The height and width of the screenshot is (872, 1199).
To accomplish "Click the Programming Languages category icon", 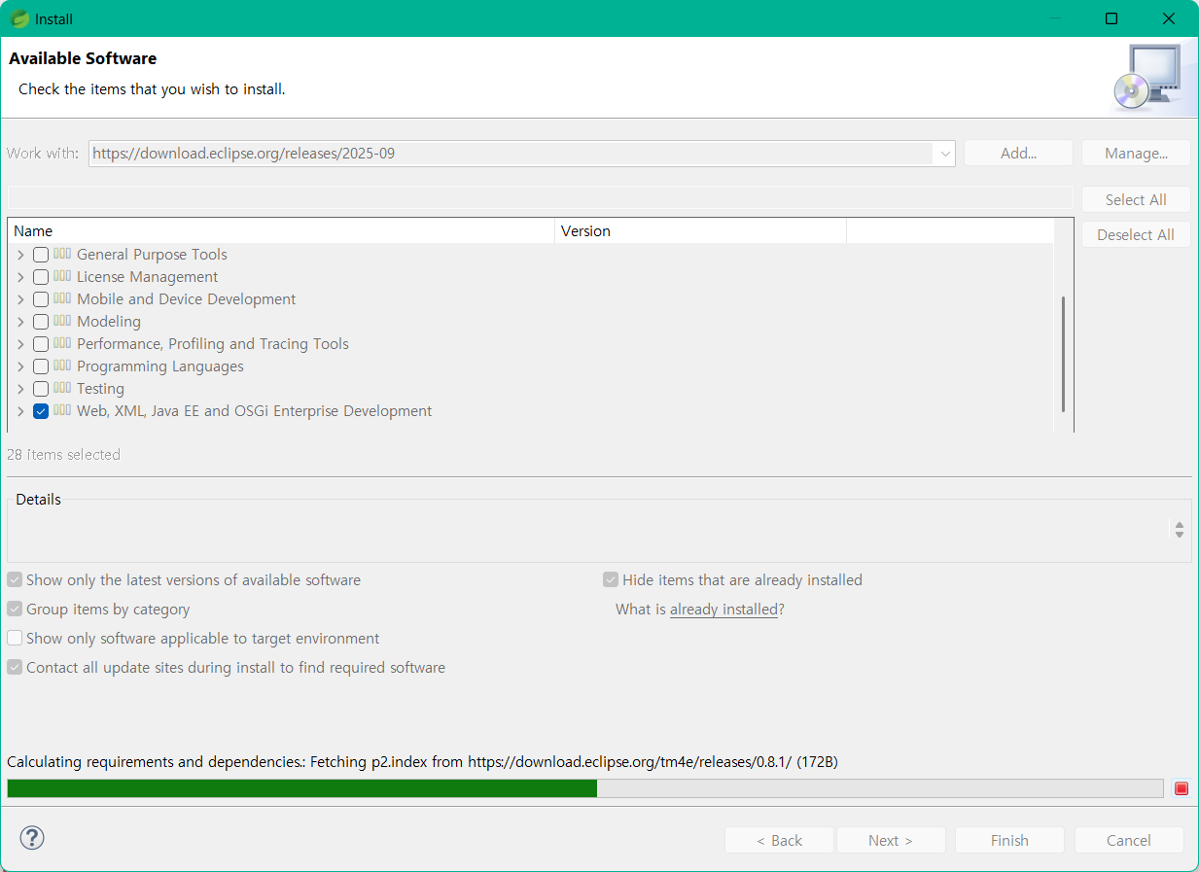I will (x=62, y=366).
